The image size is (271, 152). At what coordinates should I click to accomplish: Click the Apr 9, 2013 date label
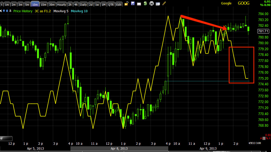208,148
